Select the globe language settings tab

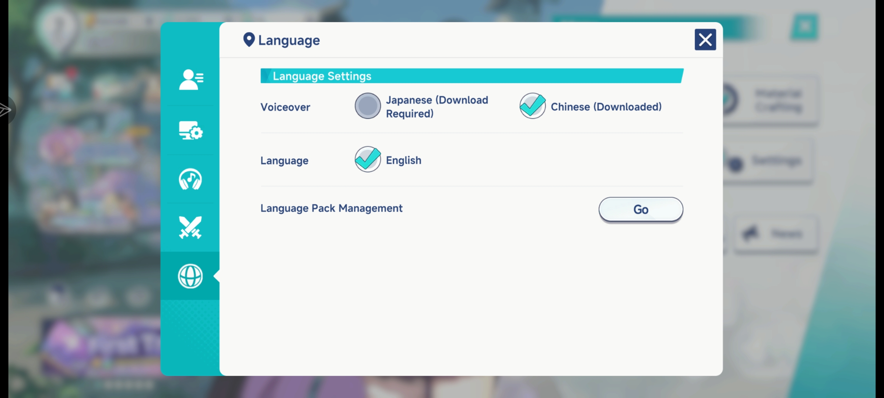click(190, 276)
